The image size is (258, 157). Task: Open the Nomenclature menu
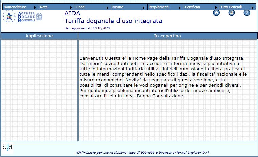21,7
